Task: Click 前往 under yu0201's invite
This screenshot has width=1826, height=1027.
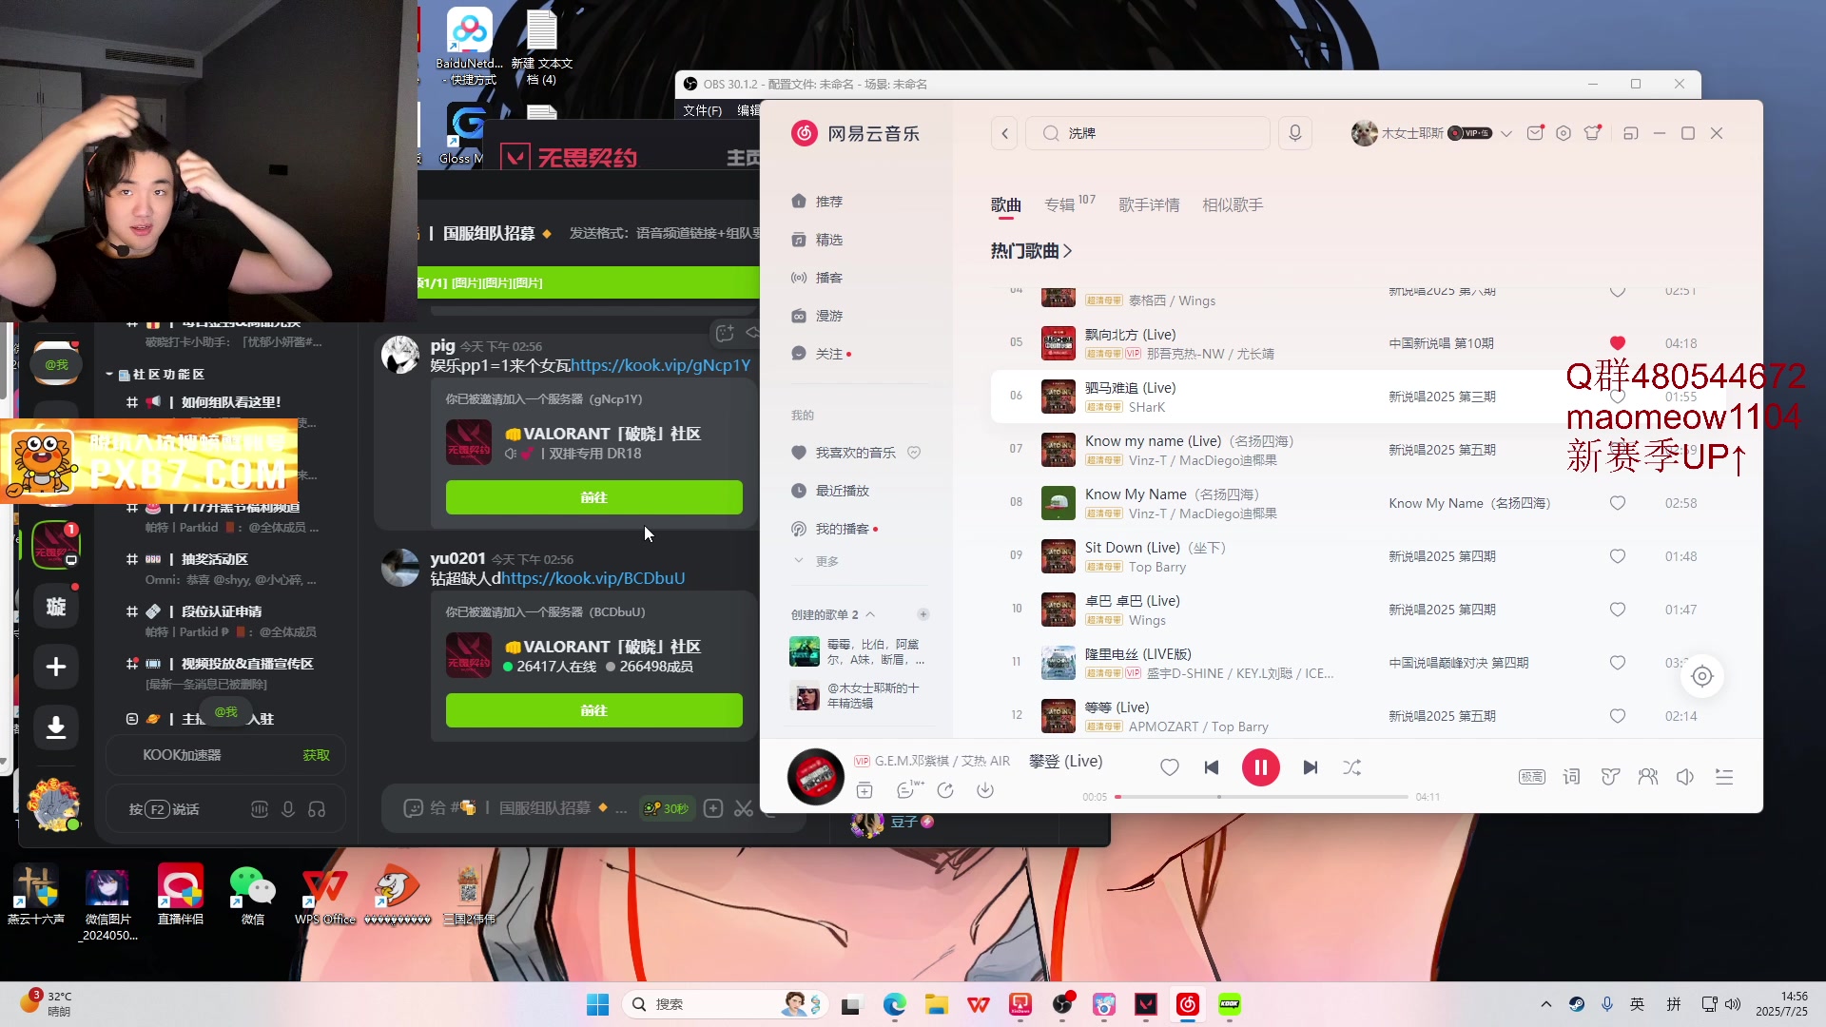Action: click(x=593, y=710)
